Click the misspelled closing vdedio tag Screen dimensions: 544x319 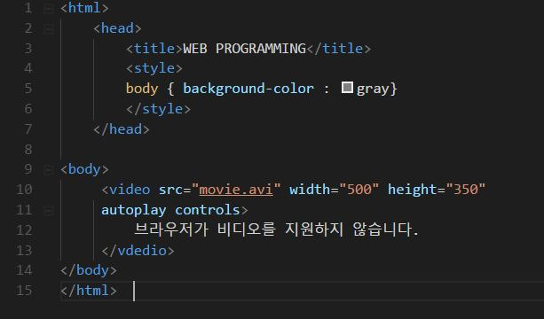[x=138, y=251]
